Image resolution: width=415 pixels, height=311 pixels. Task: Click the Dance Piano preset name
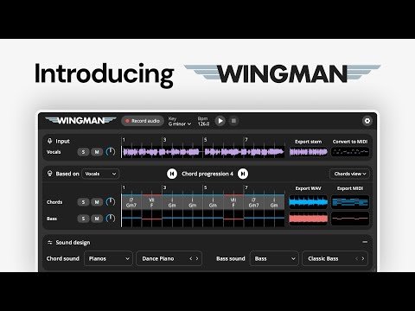(x=158, y=258)
